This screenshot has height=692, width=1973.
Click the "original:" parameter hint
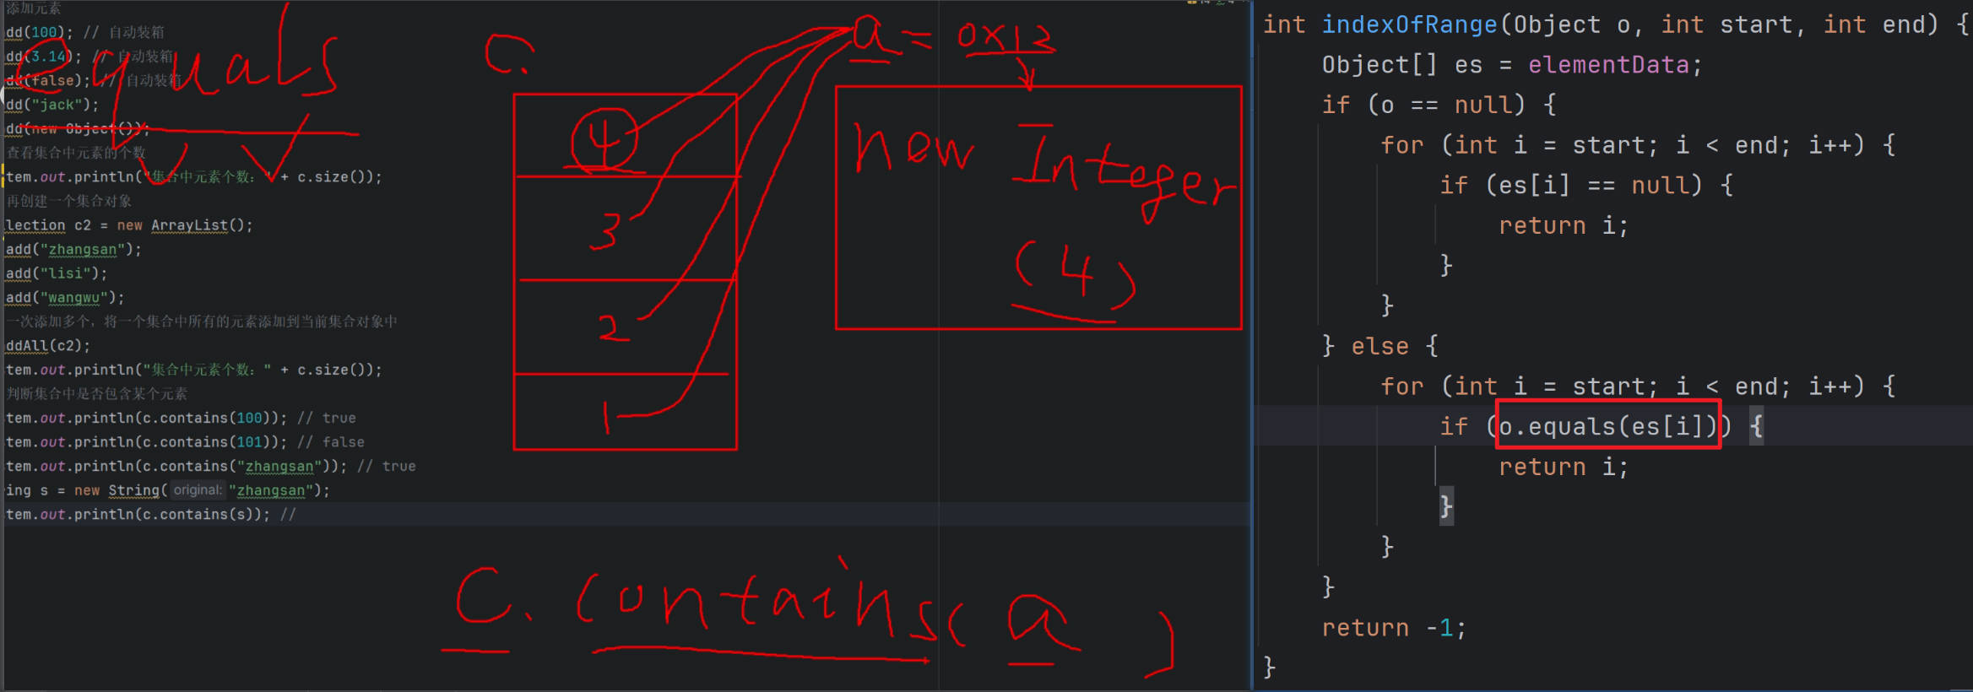[198, 490]
